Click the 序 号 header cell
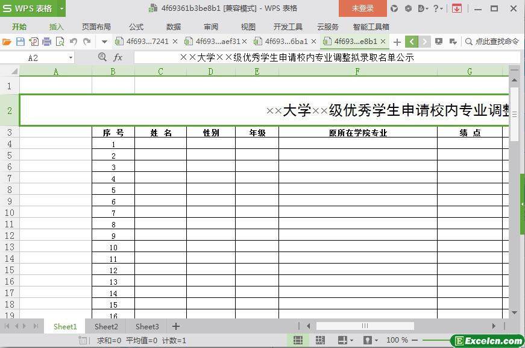Image resolution: width=525 pixels, height=348 pixels. click(113, 133)
